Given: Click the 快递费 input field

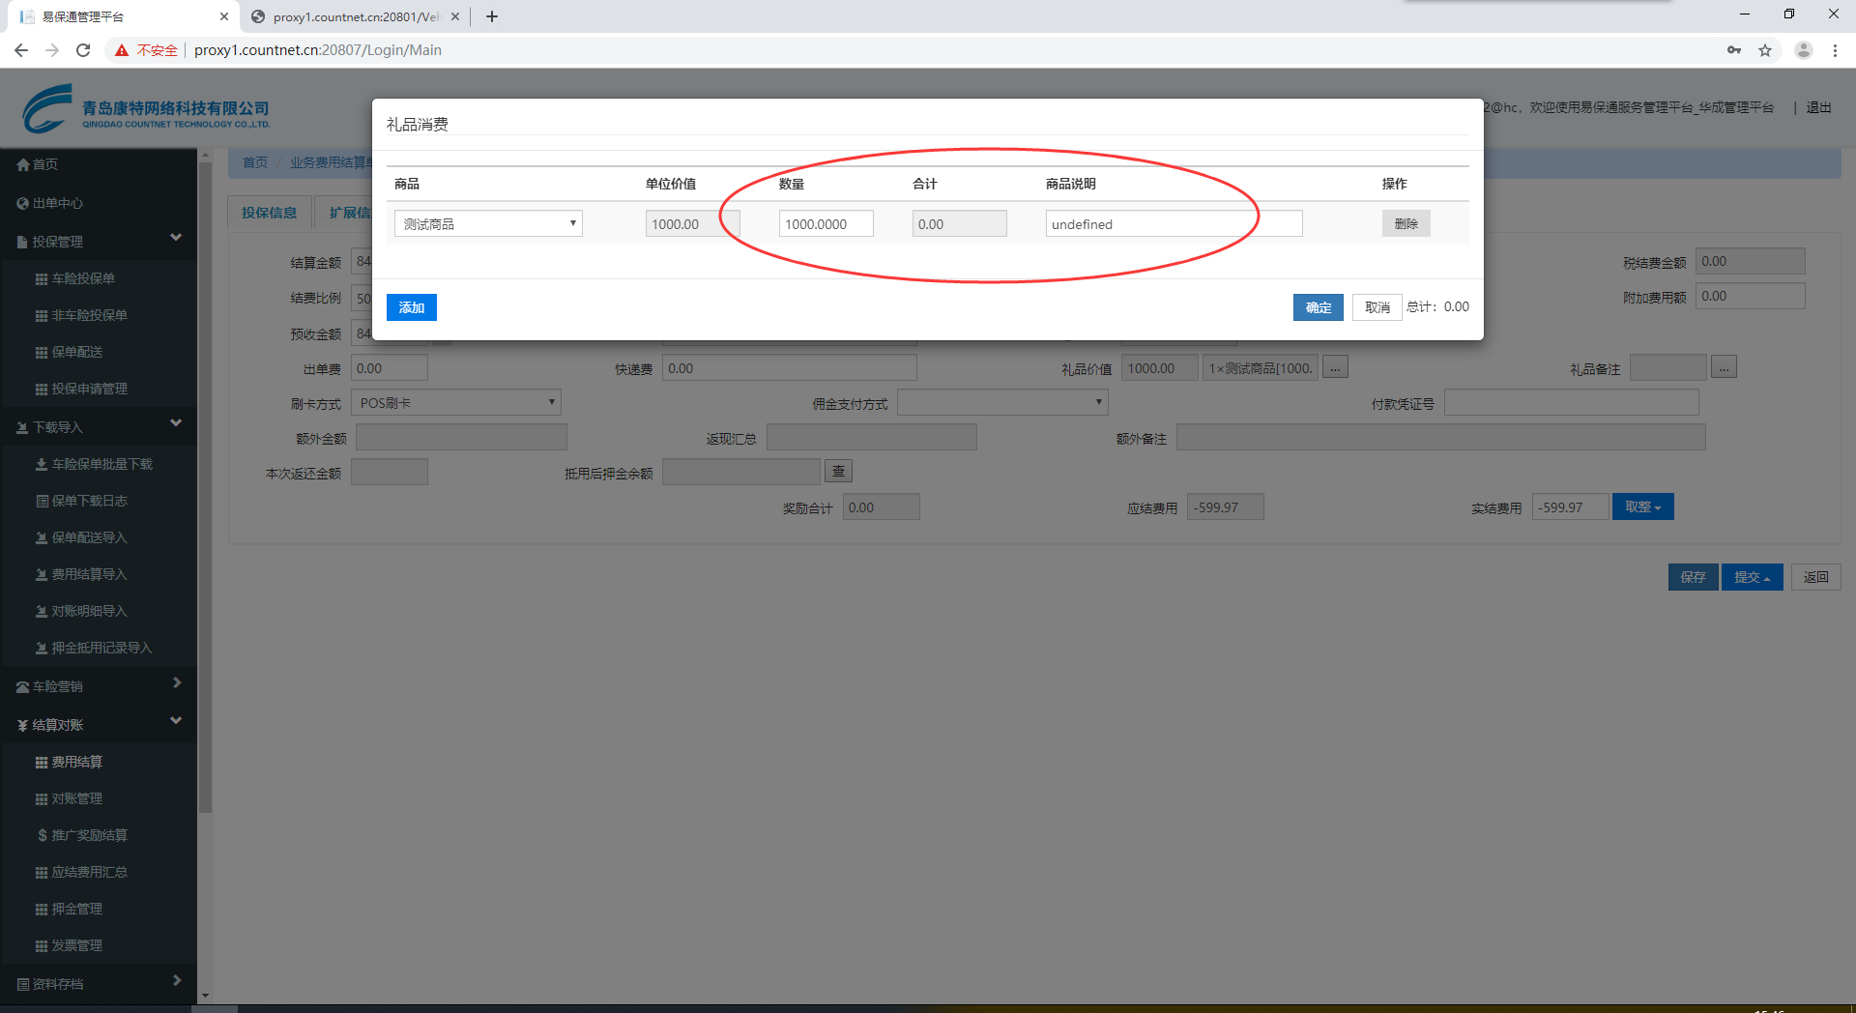Looking at the screenshot, I should (x=789, y=368).
